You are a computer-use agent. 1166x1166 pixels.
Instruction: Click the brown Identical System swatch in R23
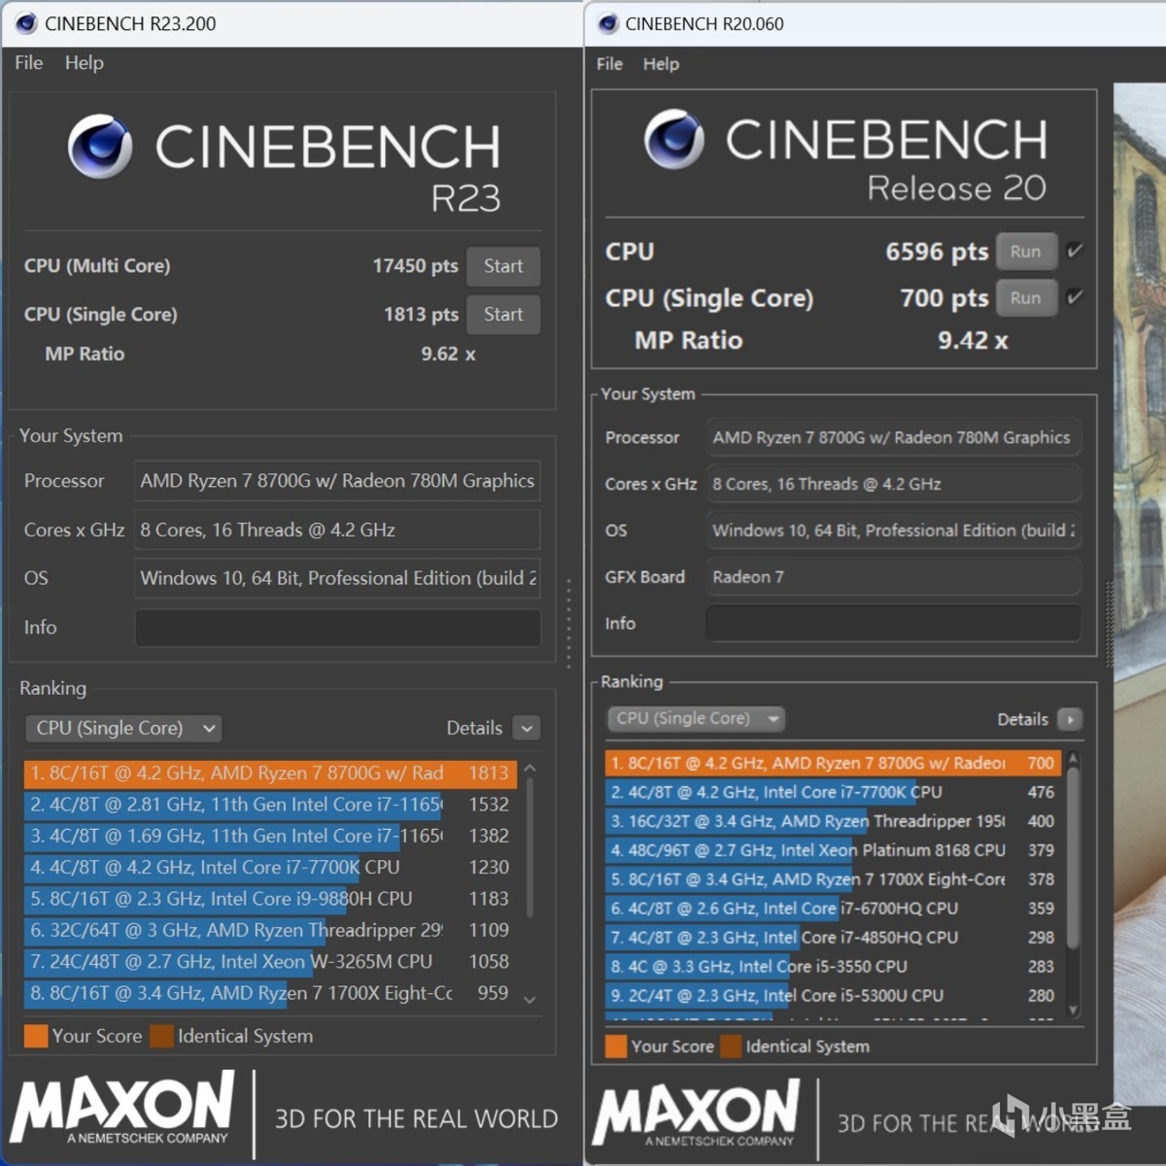162,1036
